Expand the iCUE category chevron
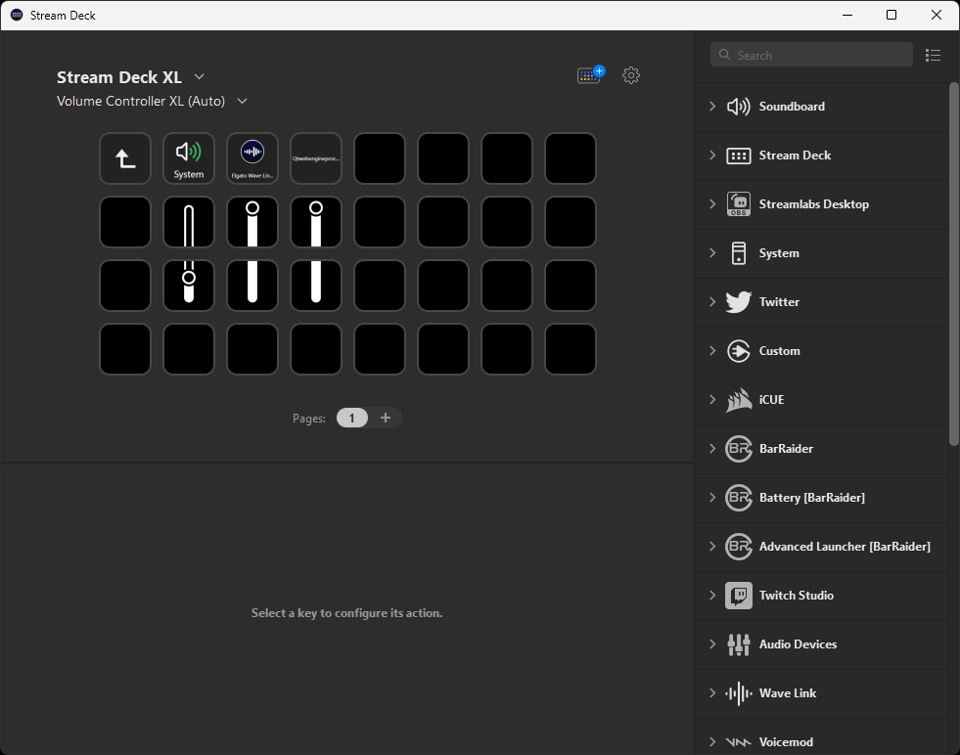The width and height of the screenshot is (960, 755). point(712,400)
